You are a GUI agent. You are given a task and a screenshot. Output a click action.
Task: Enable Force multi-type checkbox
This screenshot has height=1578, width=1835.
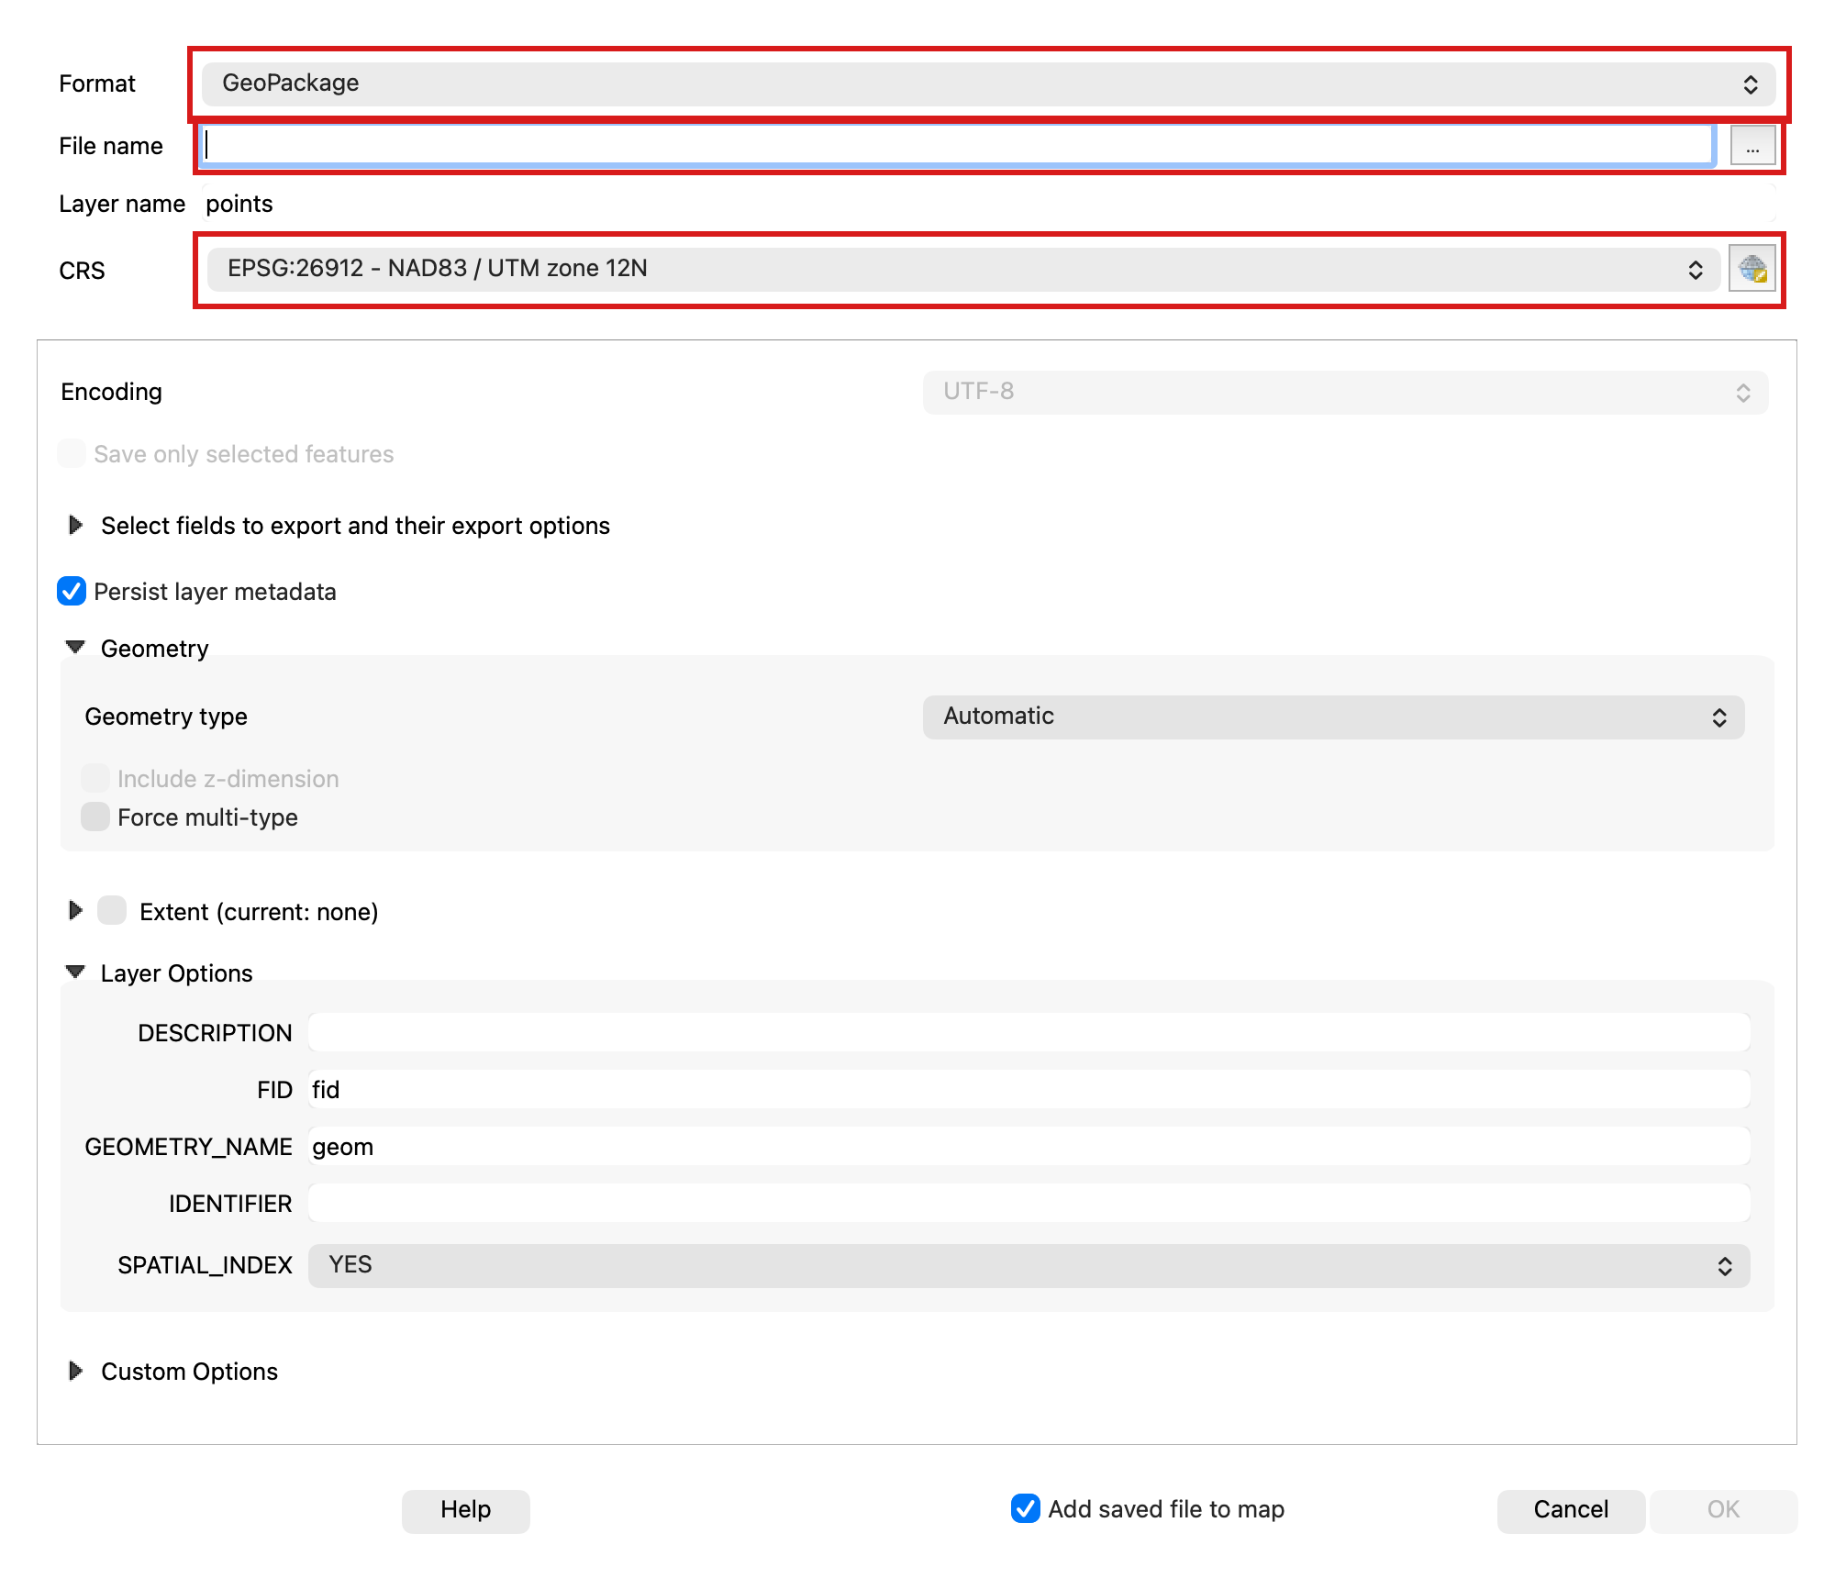click(95, 817)
